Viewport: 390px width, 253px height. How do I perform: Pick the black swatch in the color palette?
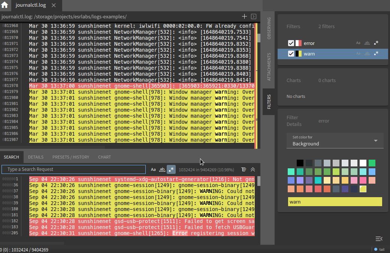(x=300, y=163)
